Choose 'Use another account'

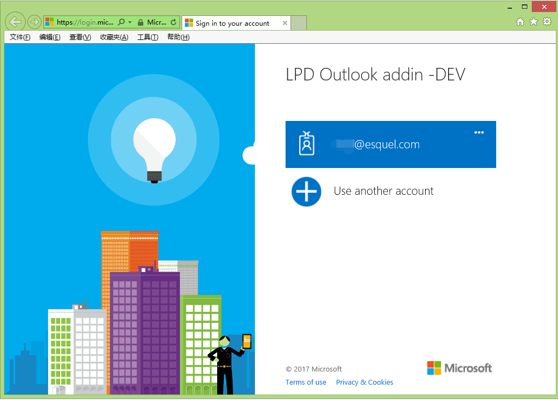click(x=383, y=191)
